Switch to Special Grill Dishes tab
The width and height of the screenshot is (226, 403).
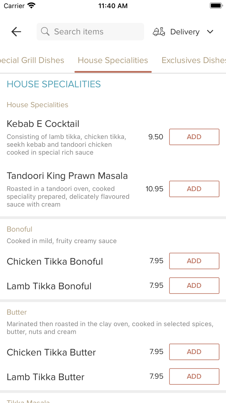(x=32, y=60)
